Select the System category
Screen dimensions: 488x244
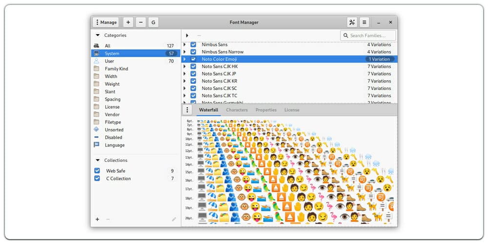tap(136, 54)
